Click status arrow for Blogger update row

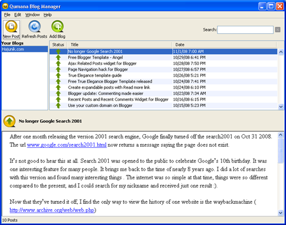(58, 94)
